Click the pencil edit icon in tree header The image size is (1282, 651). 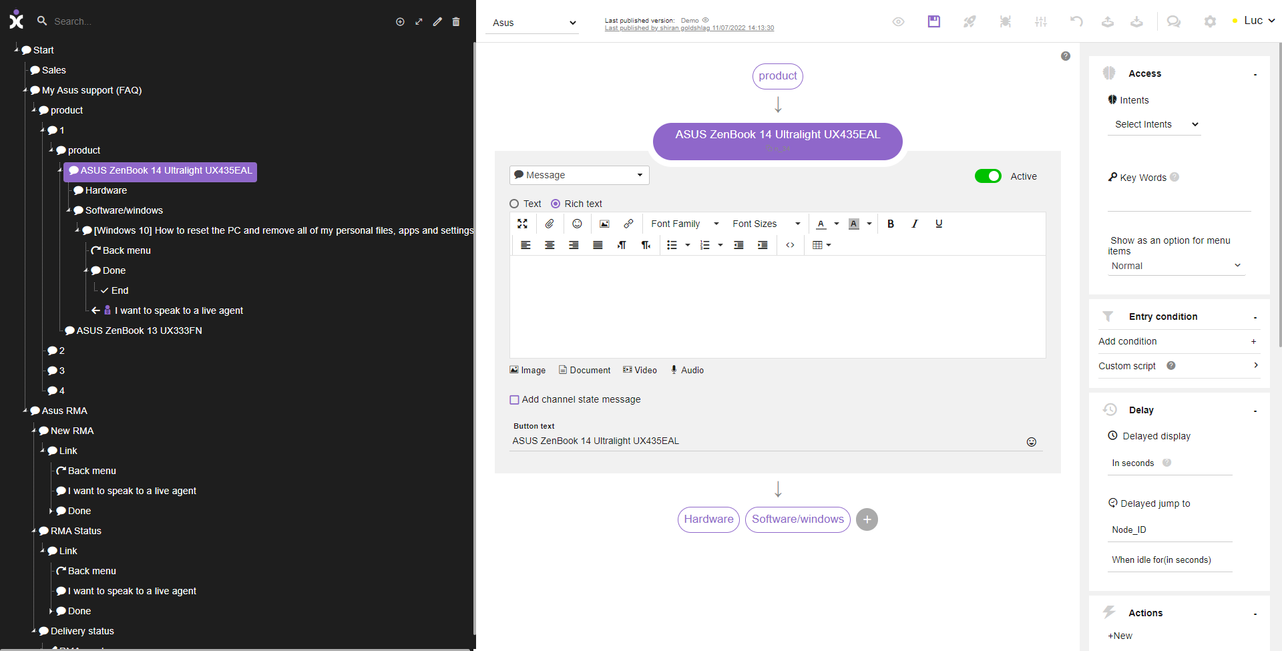point(437,22)
